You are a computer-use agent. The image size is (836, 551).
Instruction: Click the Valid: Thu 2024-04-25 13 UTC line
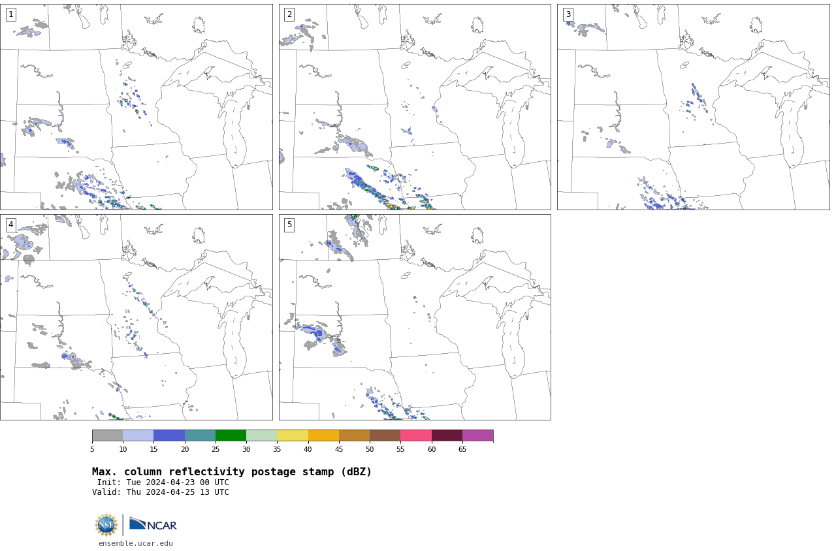161,492
